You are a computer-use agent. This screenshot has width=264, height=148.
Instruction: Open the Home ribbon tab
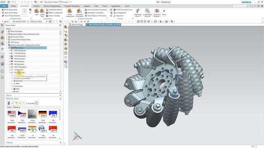click(13, 6)
